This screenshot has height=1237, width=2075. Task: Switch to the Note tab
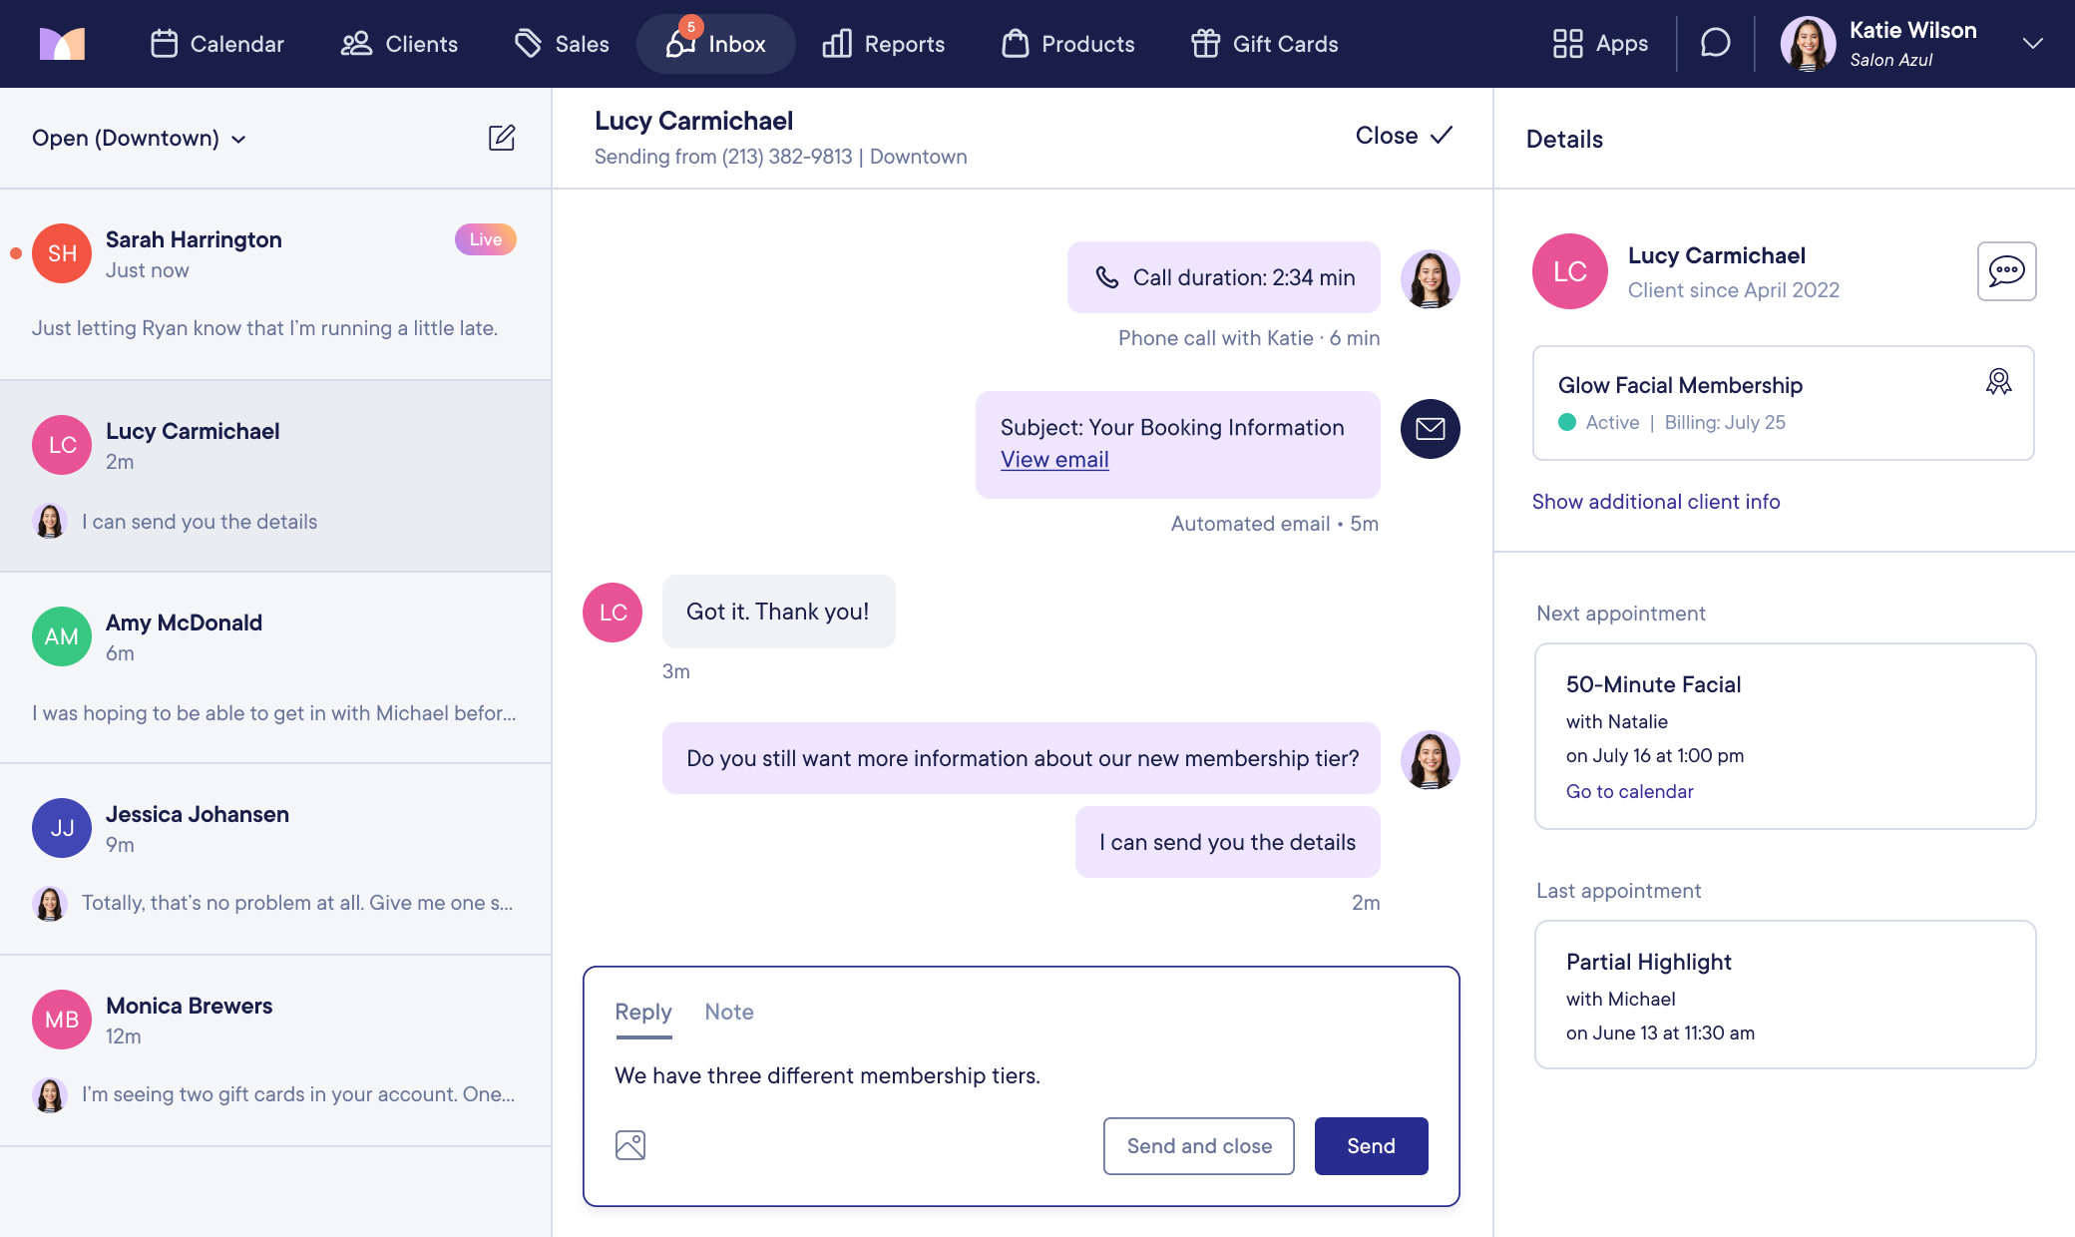tap(728, 1012)
